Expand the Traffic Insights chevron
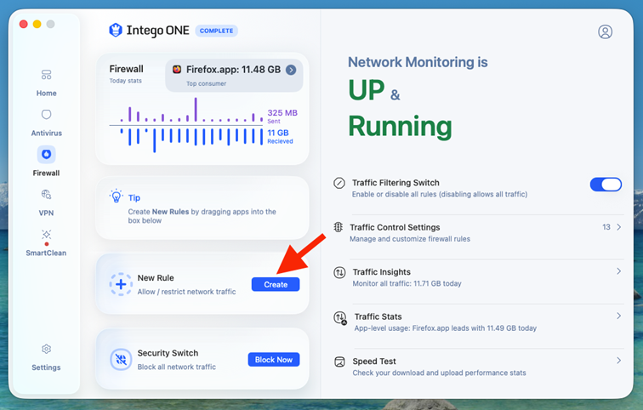This screenshot has width=643, height=410. click(x=619, y=271)
